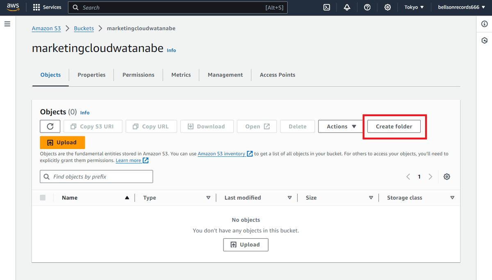
Task: Click the Open button
Action: coord(257,126)
